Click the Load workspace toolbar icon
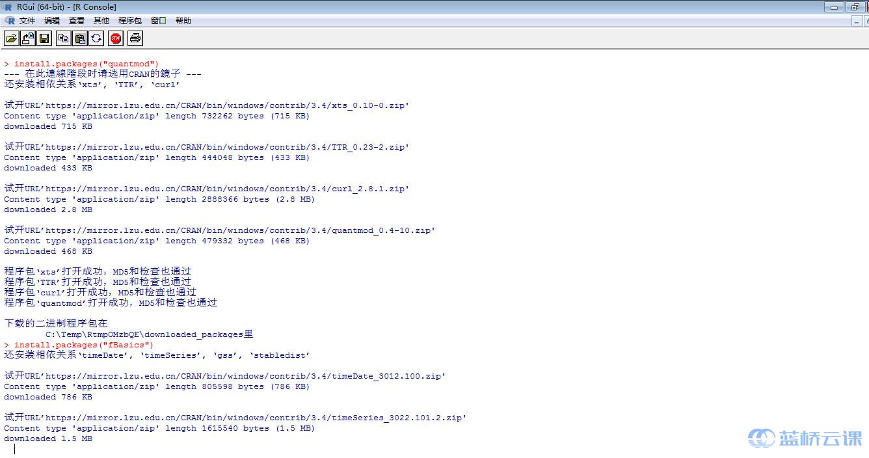Viewport: 869px width, 458px height. pos(28,38)
